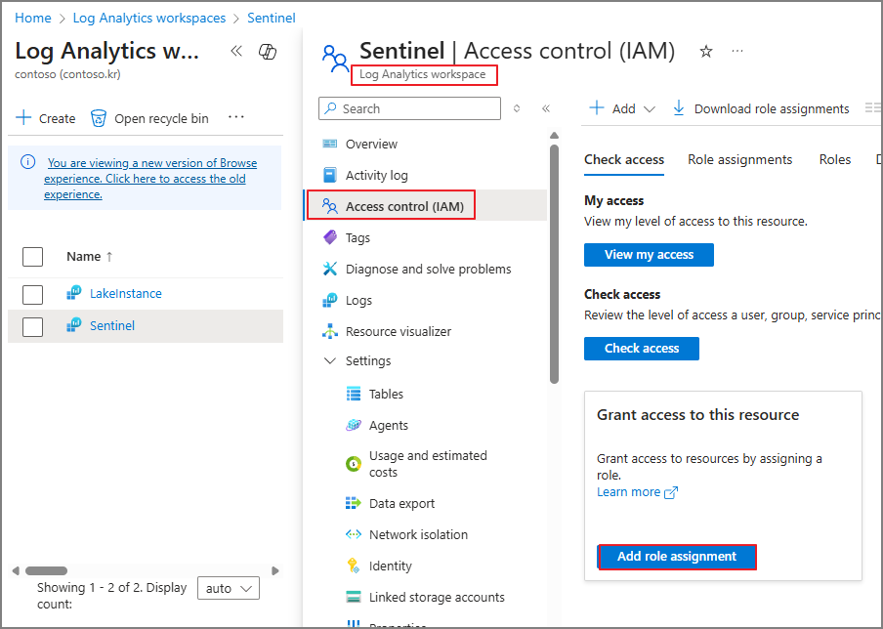
Task: Click the Create plus icon
Action: click(23, 117)
